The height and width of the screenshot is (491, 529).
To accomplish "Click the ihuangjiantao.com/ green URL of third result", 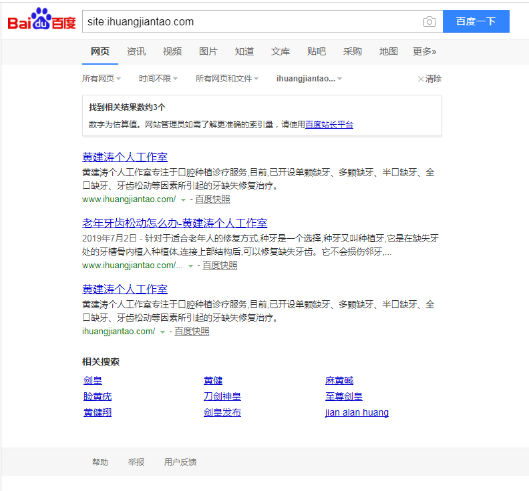I will [119, 332].
